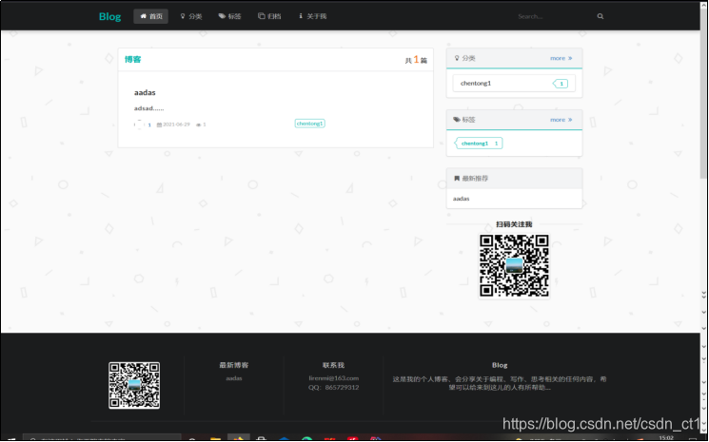This screenshot has height=442, width=709.
Task: Click the author name link beside the avatar
Action: pos(149,125)
